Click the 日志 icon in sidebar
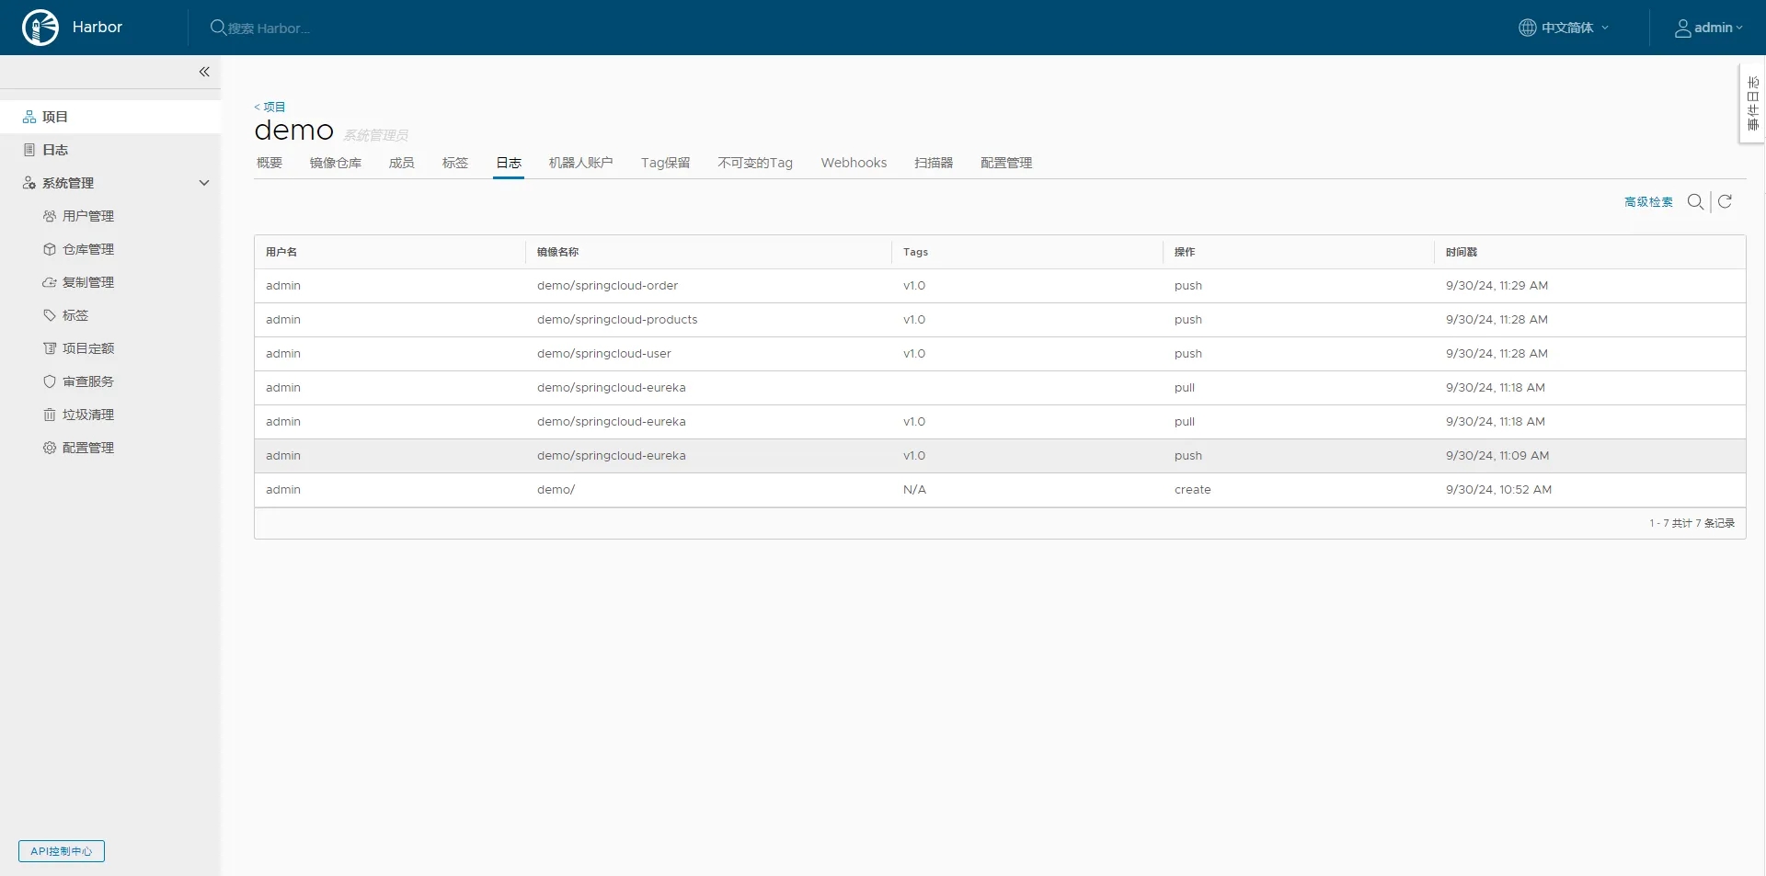This screenshot has height=876, width=1766. coord(29,150)
